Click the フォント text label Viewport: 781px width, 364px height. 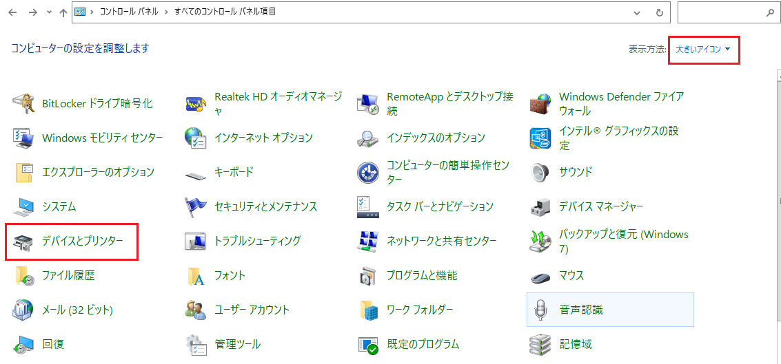pos(230,275)
